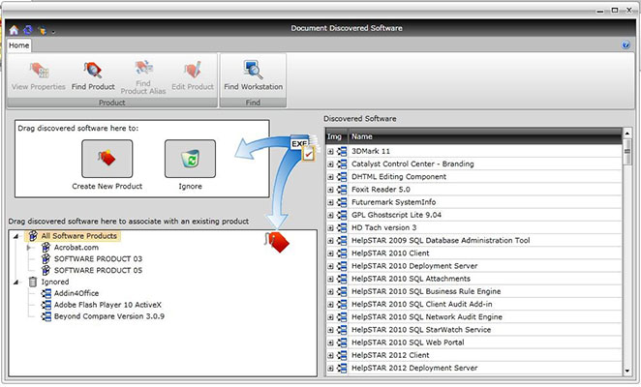Click the software icon for HelpSTAR 2010 Client
Image resolution: width=641 pixels, height=387 pixels.
tap(342, 253)
